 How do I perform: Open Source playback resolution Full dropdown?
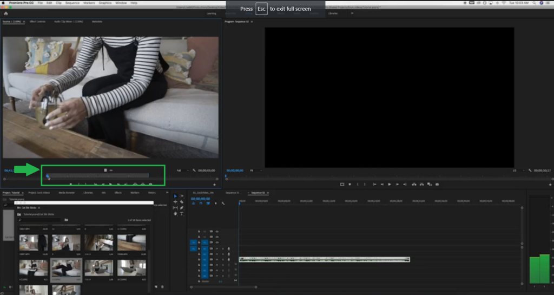click(x=183, y=171)
